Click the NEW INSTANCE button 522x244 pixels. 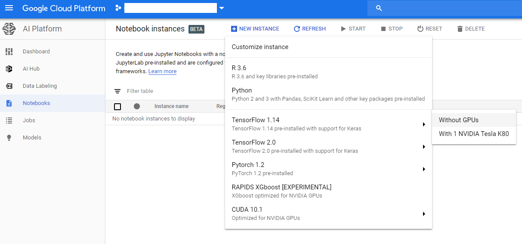(x=255, y=29)
